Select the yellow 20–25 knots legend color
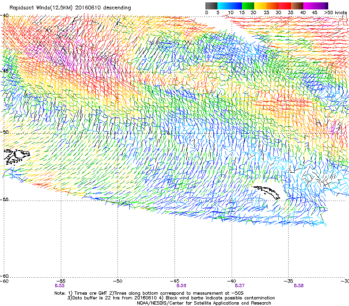Screen dimensions: 349x306 [x=260, y=6]
